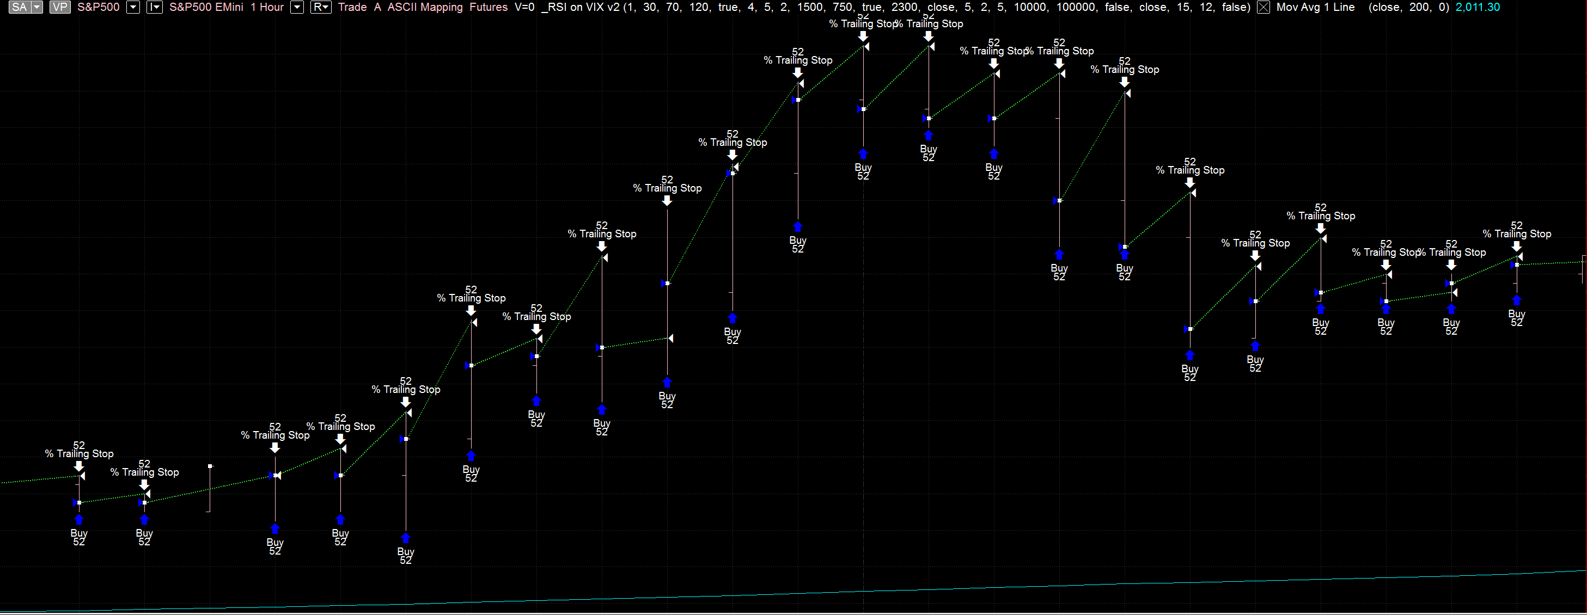
Task: Click the ASCII Mapping label
Action: coord(425,8)
